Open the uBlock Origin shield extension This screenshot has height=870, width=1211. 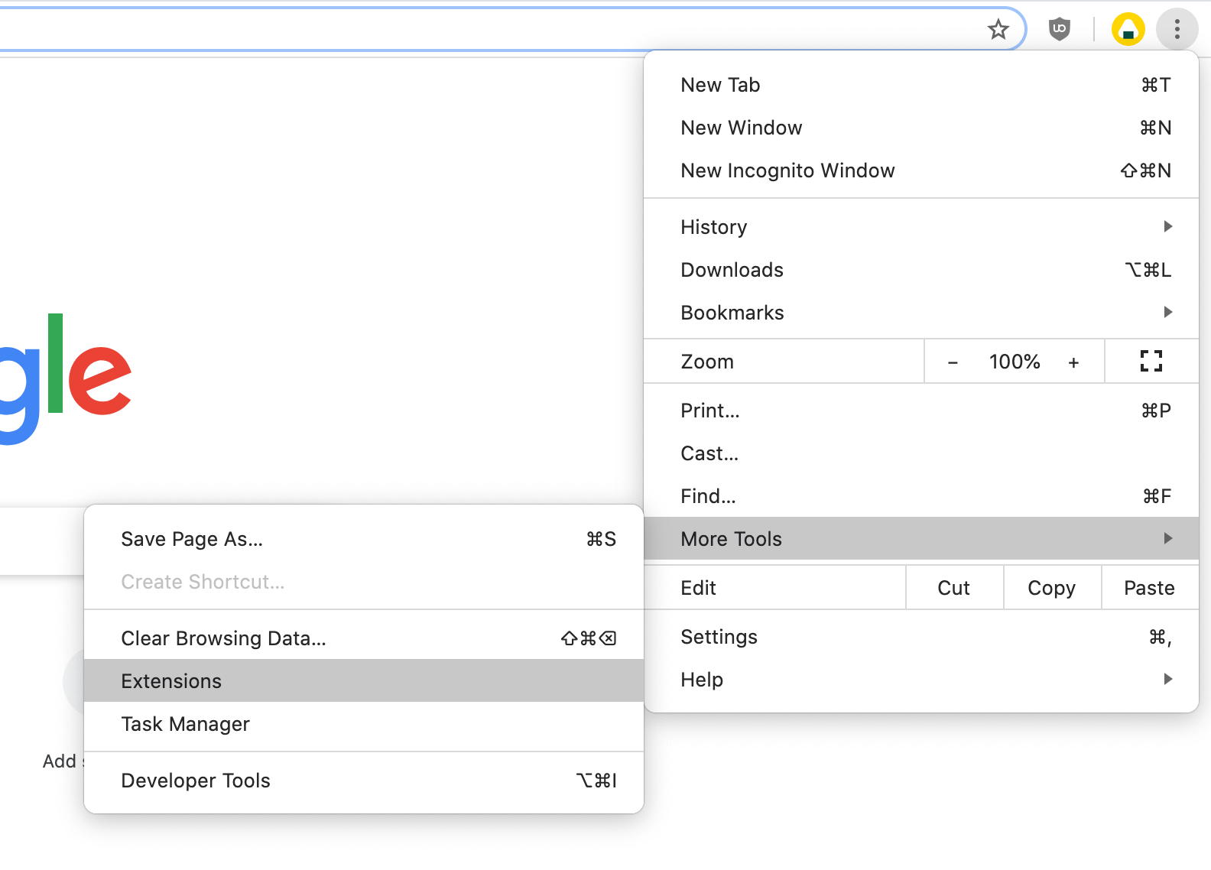click(1059, 30)
